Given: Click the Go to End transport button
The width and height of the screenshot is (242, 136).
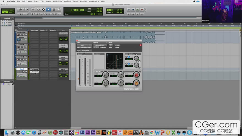Looking at the screenshot, I should (x=142, y=14).
